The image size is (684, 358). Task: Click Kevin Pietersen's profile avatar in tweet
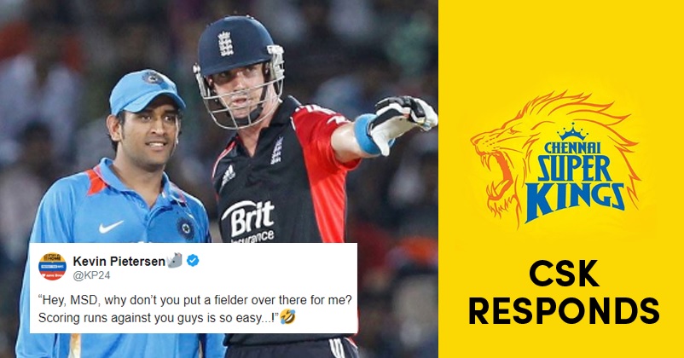(52, 266)
